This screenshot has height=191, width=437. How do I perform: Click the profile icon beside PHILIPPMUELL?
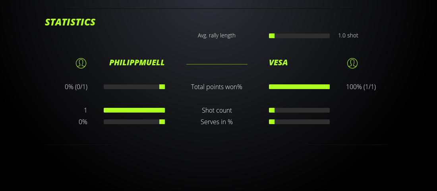point(81,63)
